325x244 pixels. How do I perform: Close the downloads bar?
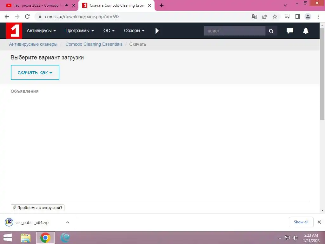[x=319, y=222]
